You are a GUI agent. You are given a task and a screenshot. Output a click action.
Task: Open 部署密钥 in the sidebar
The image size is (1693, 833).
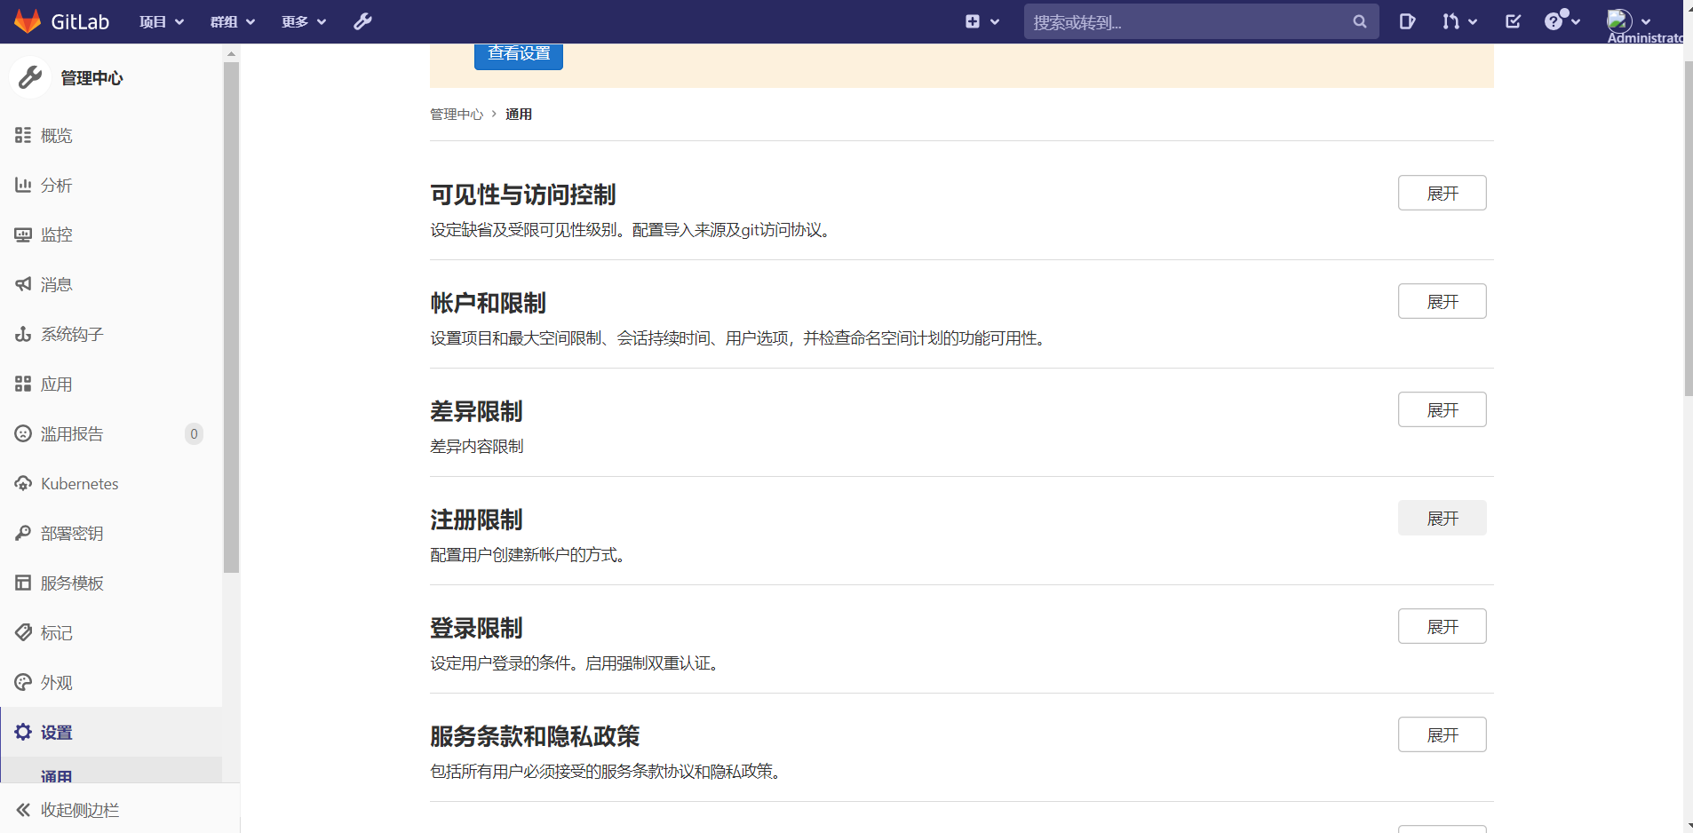click(x=111, y=533)
